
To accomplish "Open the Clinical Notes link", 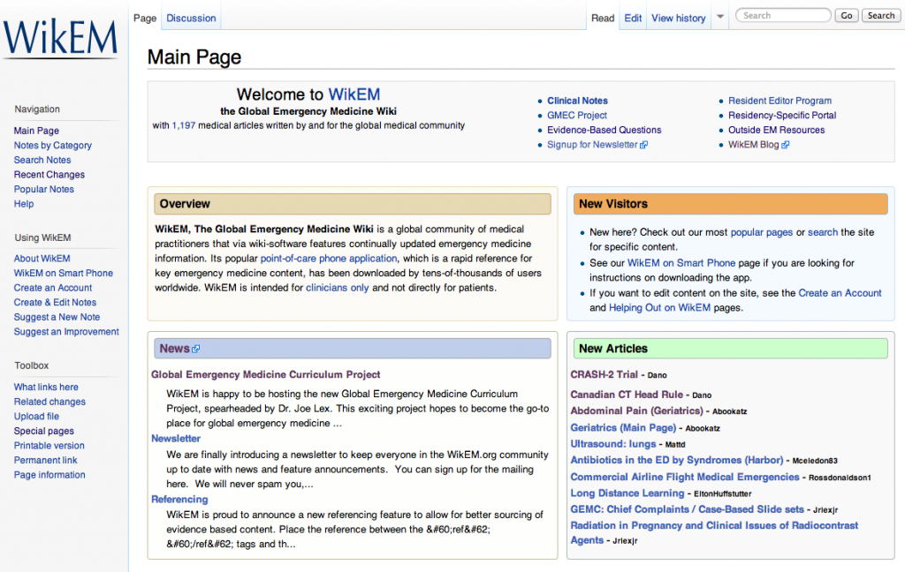I will tap(577, 101).
